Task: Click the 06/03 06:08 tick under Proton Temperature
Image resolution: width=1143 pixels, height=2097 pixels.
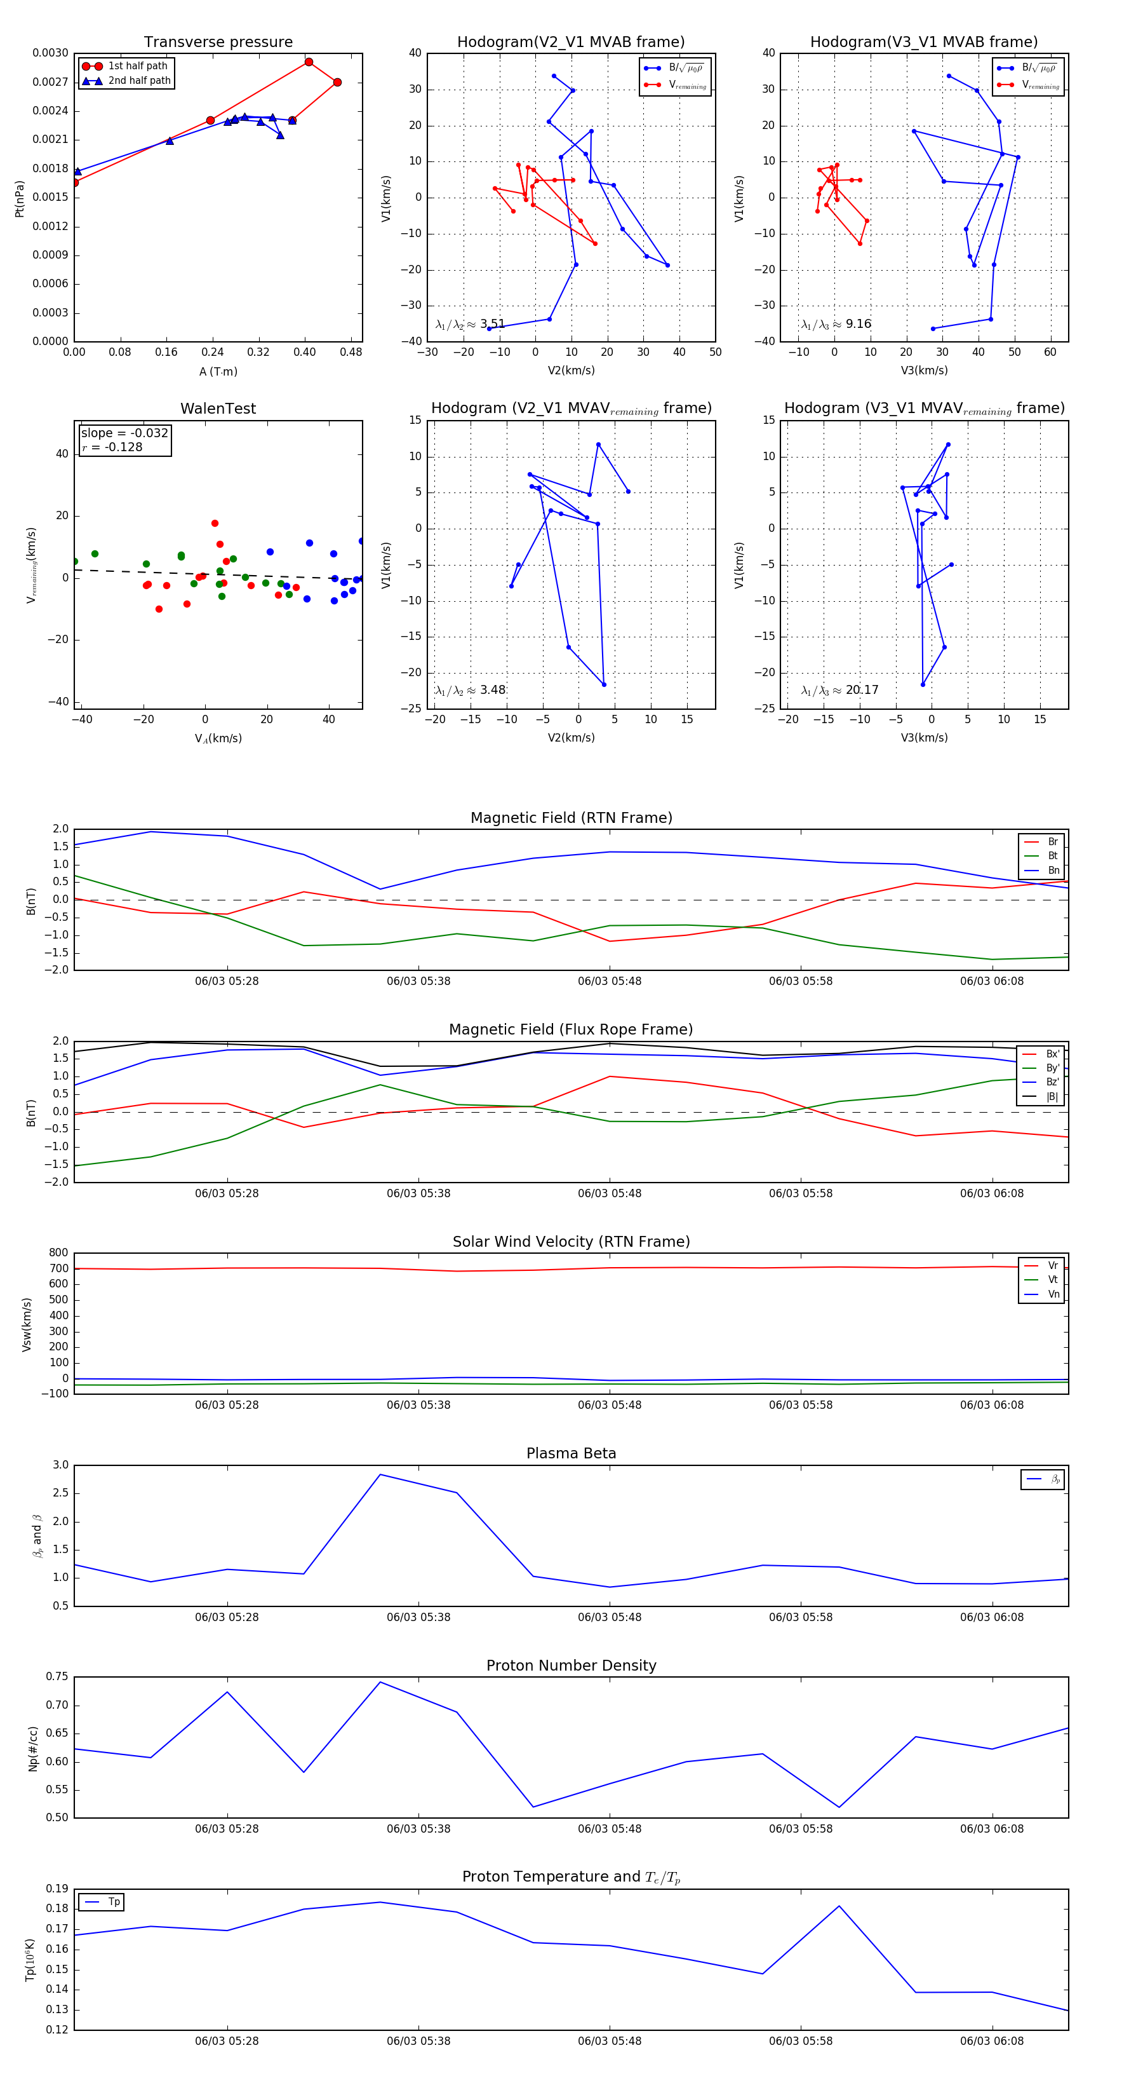Action: (x=992, y=2041)
